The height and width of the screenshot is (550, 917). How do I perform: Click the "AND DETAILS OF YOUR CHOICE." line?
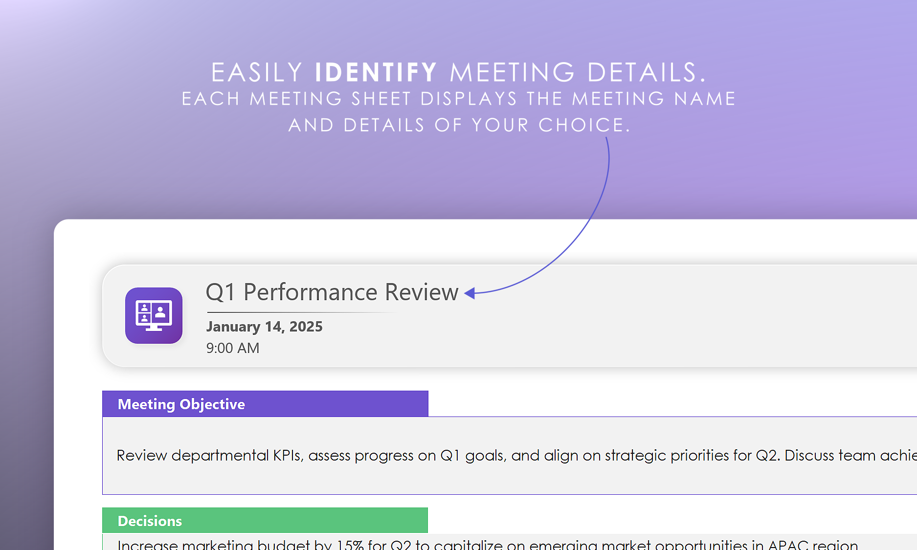point(459,125)
